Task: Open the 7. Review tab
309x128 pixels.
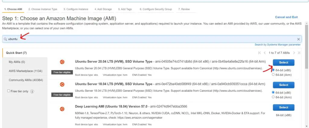Action: [x=184, y=9]
